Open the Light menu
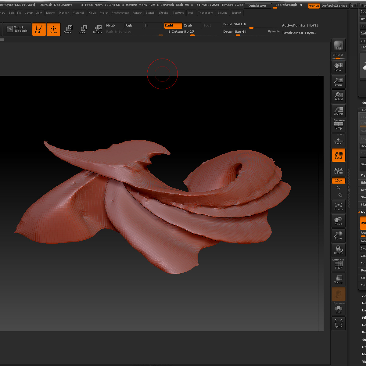Viewport: 366px width, 366px height. point(39,13)
